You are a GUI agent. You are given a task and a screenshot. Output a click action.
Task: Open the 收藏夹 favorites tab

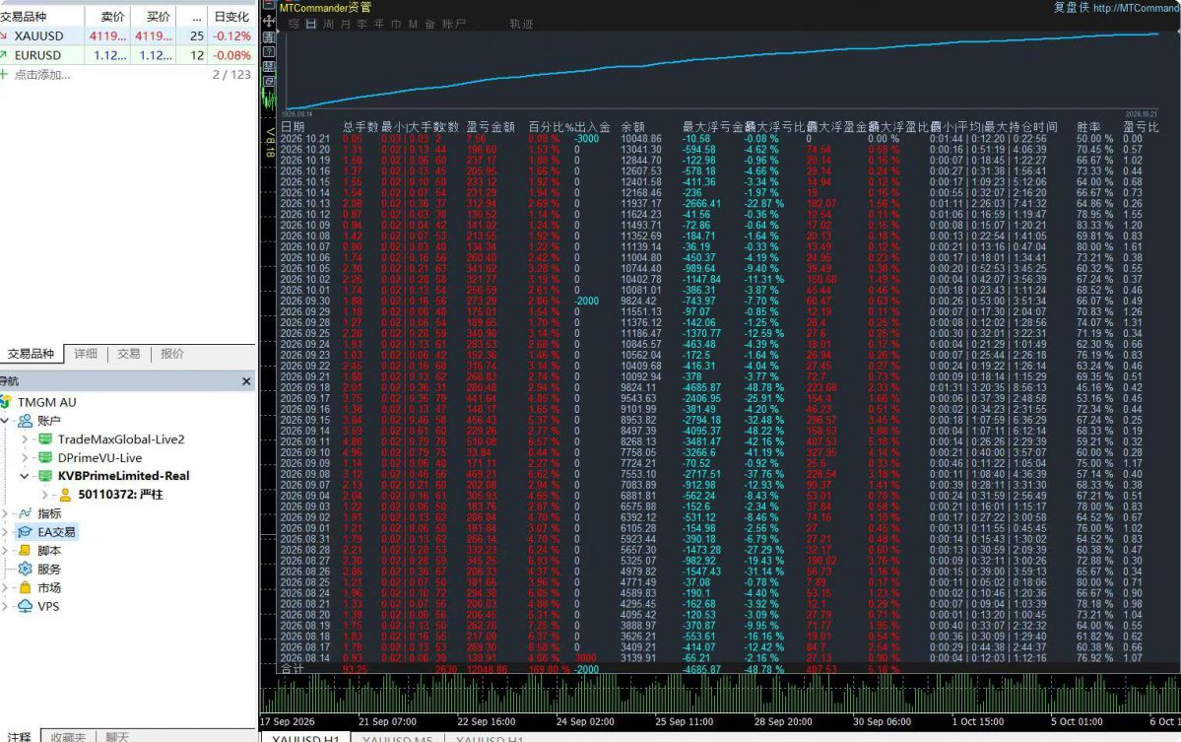point(69,737)
